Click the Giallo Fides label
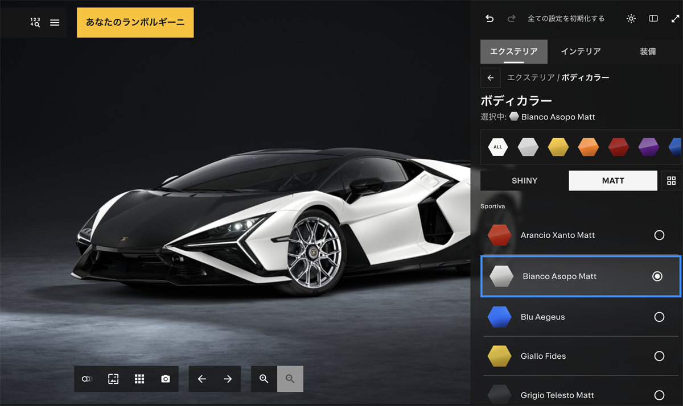Image resolution: width=683 pixels, height=406 pixels. coord(543,356)
